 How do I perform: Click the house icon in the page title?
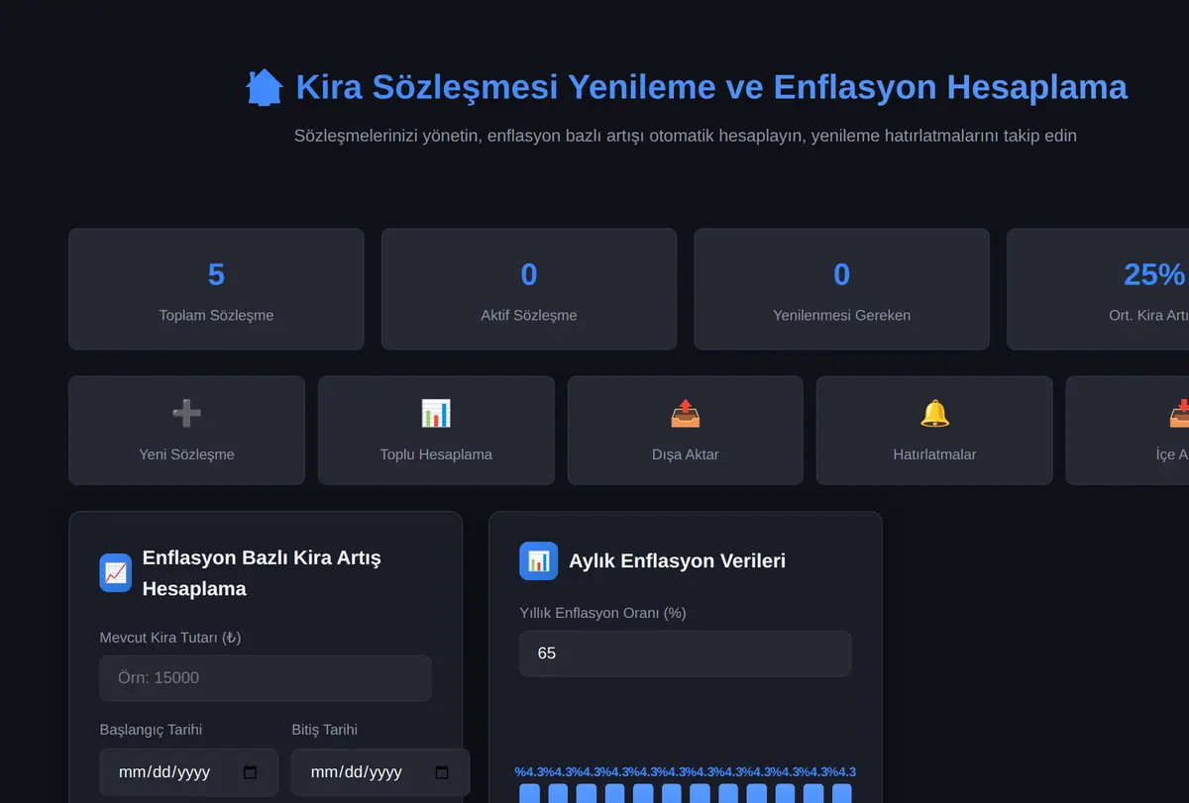tap(265, 87)
